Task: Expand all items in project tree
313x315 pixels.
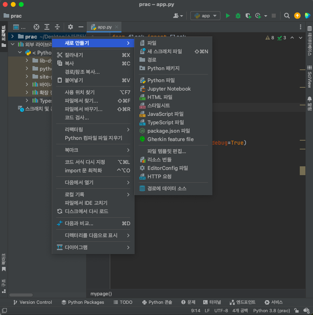Action: click(x=47, y=27)
